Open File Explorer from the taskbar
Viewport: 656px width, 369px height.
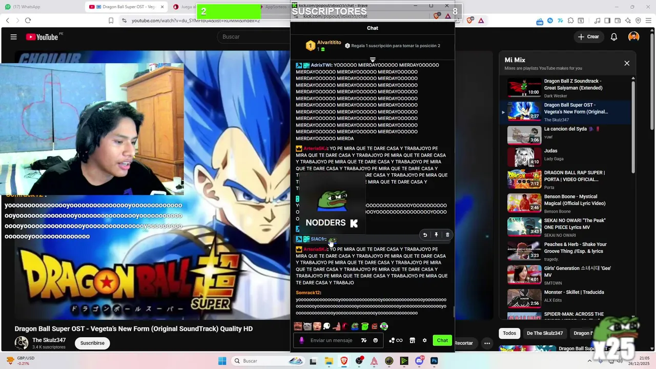point(329,361)
